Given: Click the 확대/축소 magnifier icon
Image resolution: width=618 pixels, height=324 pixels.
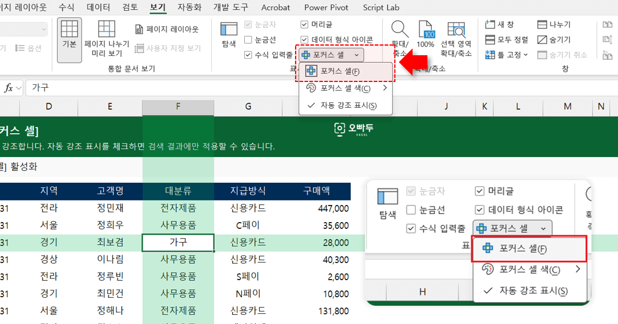Looking at the screenshot, I should point(399,29).
